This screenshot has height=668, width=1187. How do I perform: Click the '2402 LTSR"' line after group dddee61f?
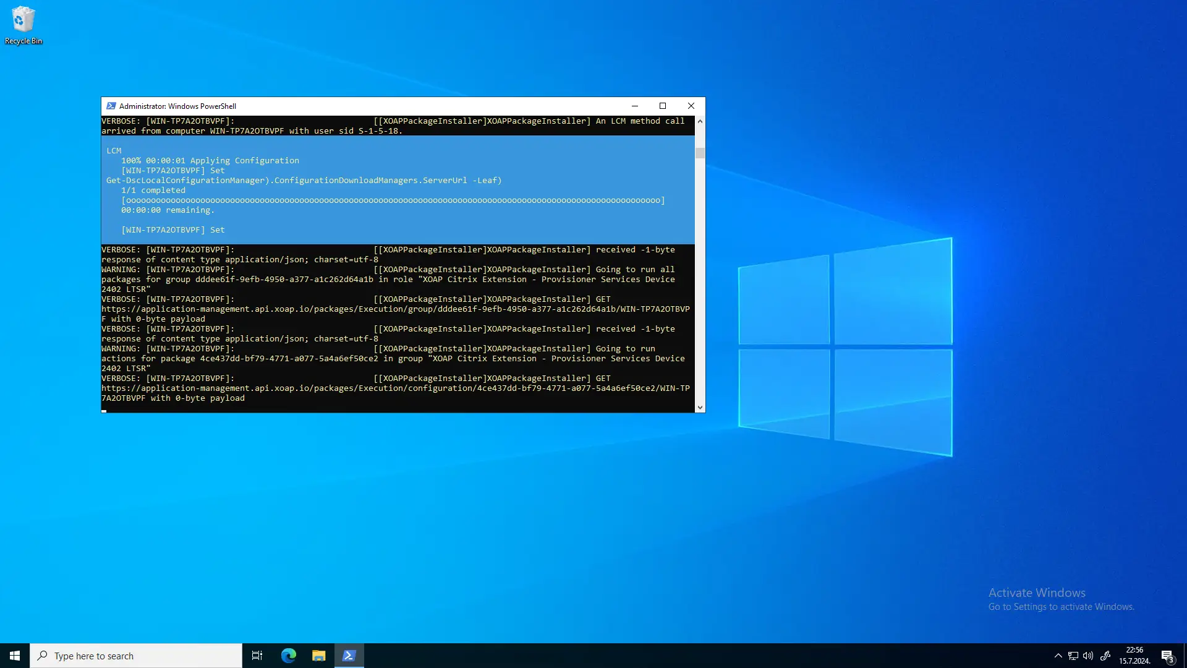coord(126,289)
